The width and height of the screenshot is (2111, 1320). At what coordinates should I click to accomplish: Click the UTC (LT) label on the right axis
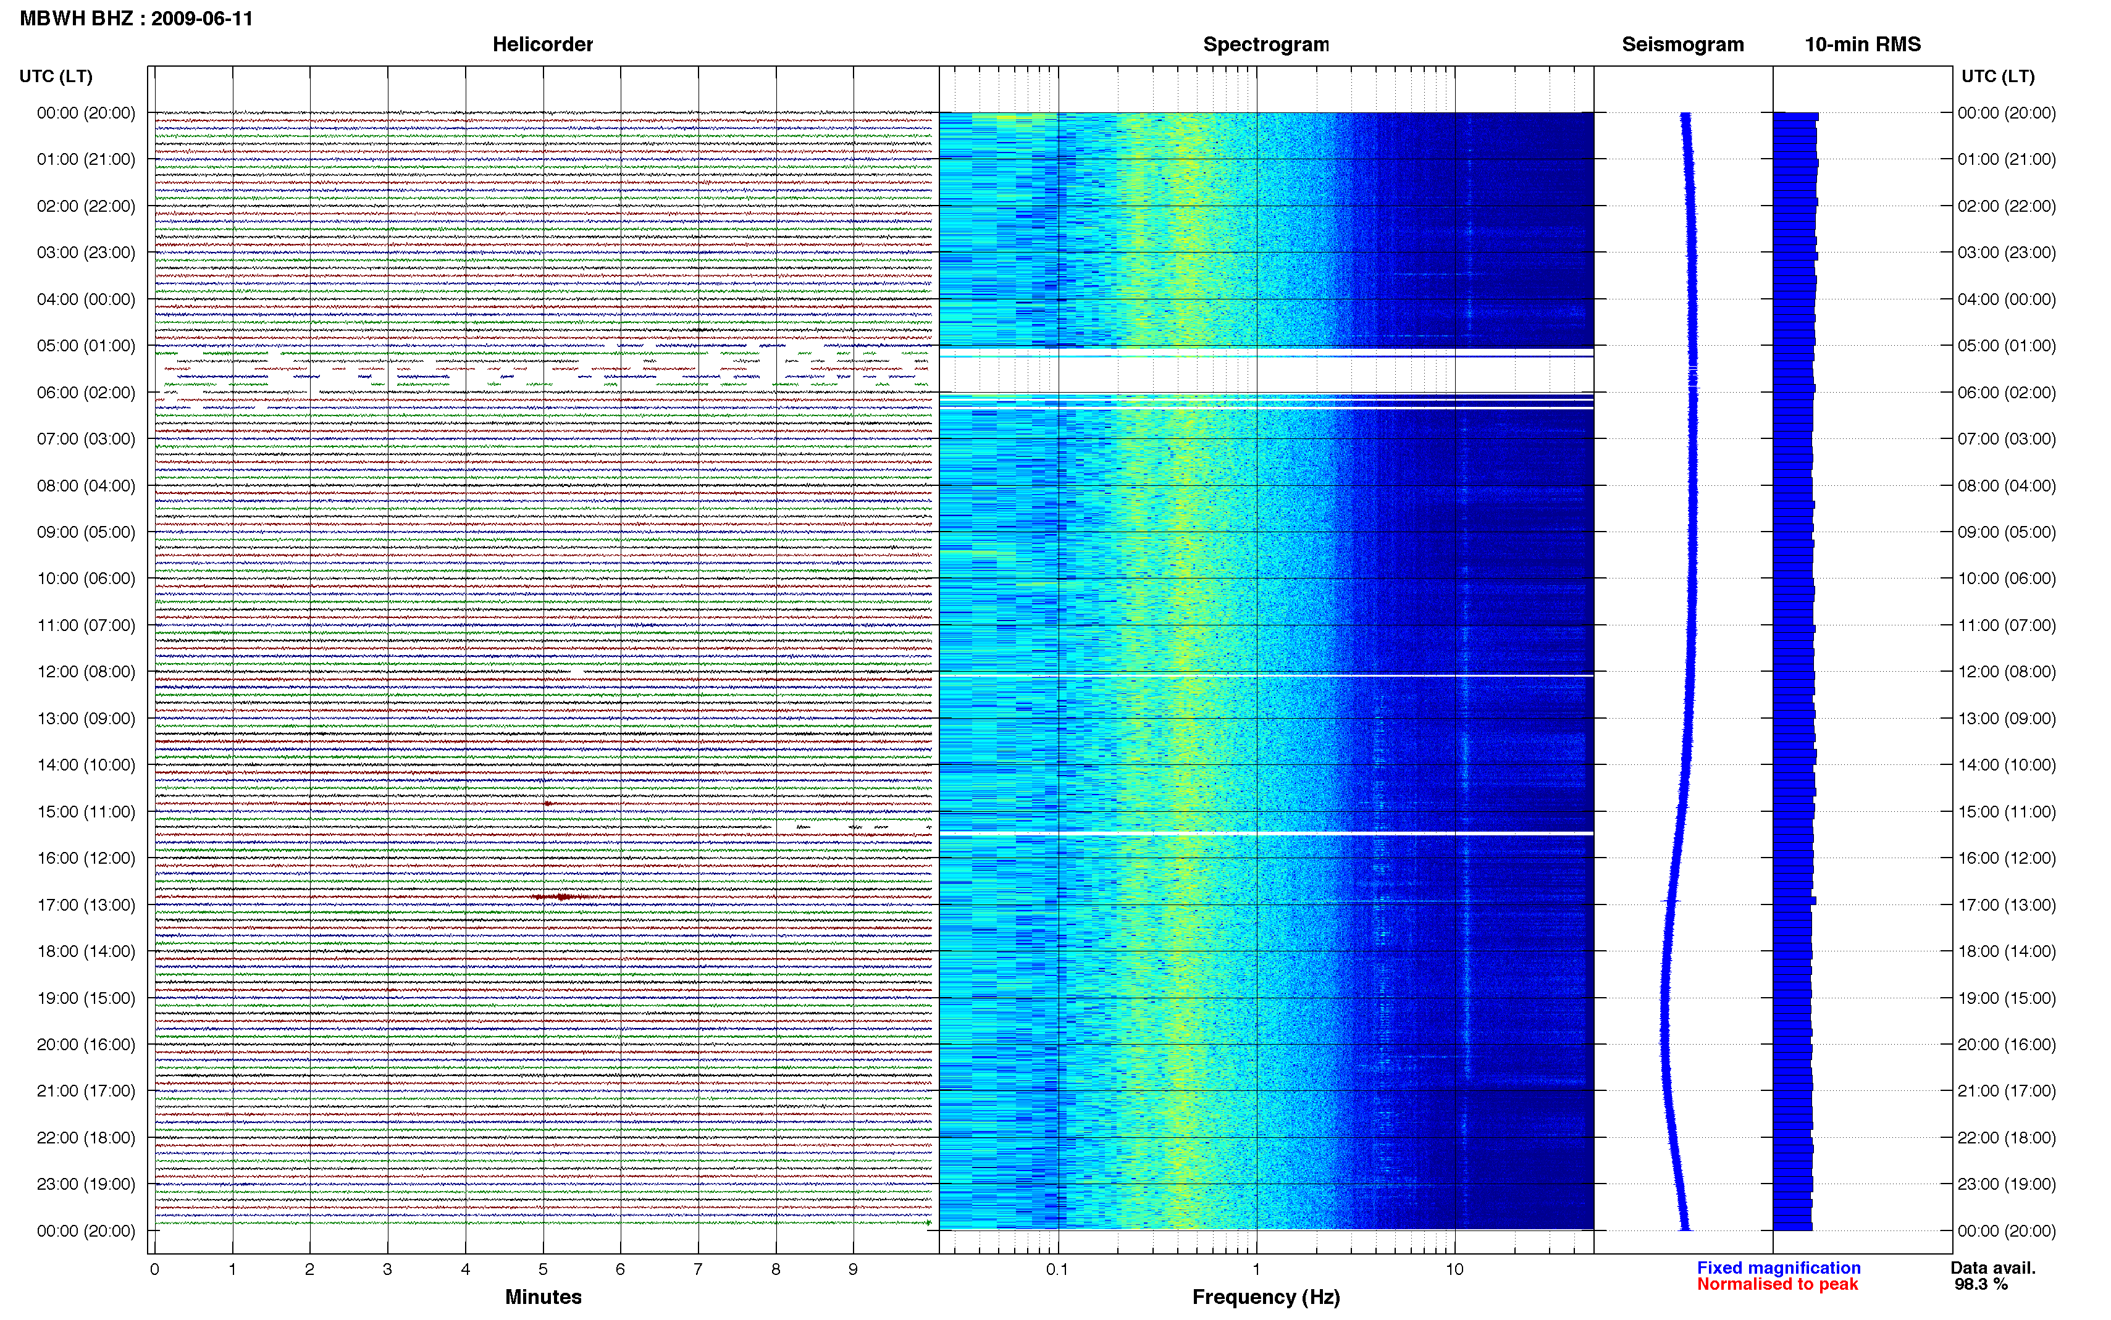pos(1997,77)
